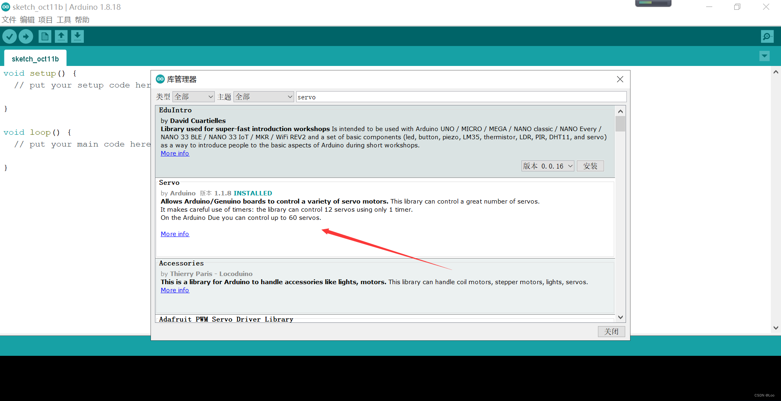Expand the 主题 dropdown

tap(264, 97)
